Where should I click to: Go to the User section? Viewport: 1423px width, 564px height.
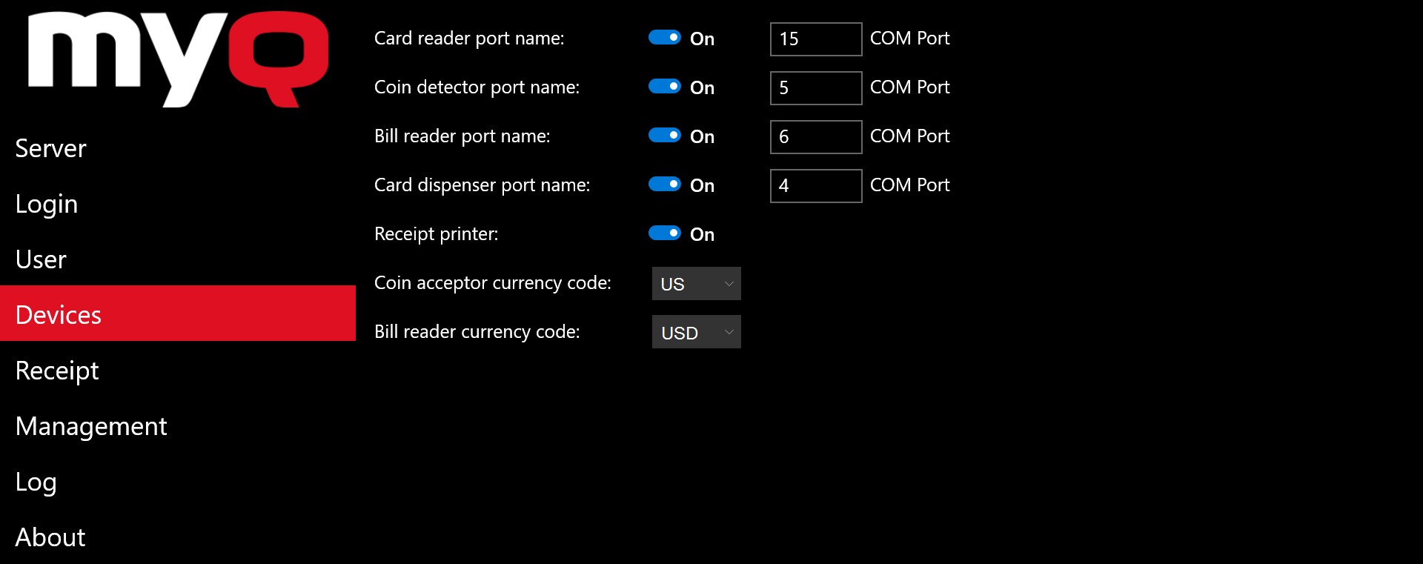pos(41,259)
